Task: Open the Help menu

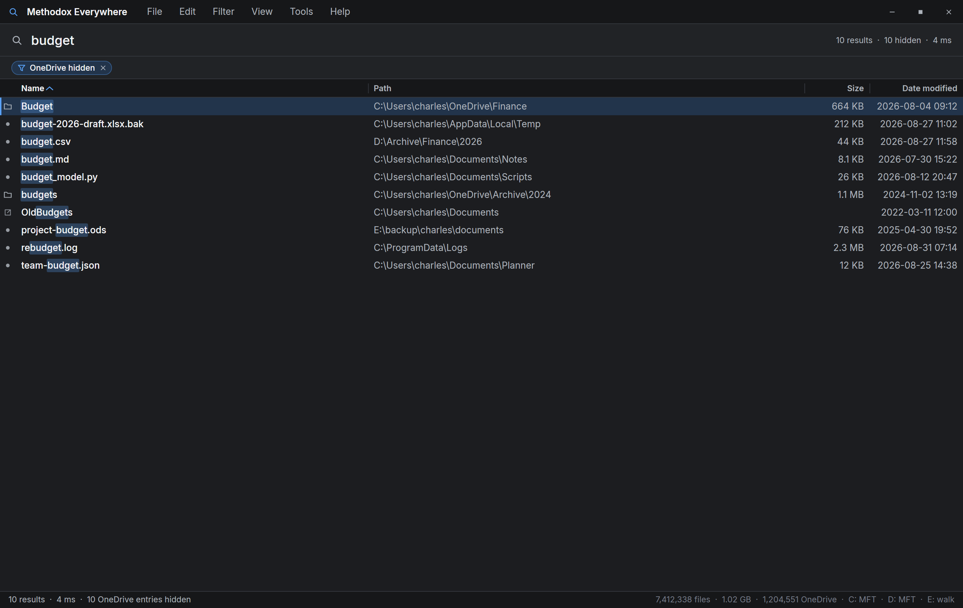Action: point(340,12)
